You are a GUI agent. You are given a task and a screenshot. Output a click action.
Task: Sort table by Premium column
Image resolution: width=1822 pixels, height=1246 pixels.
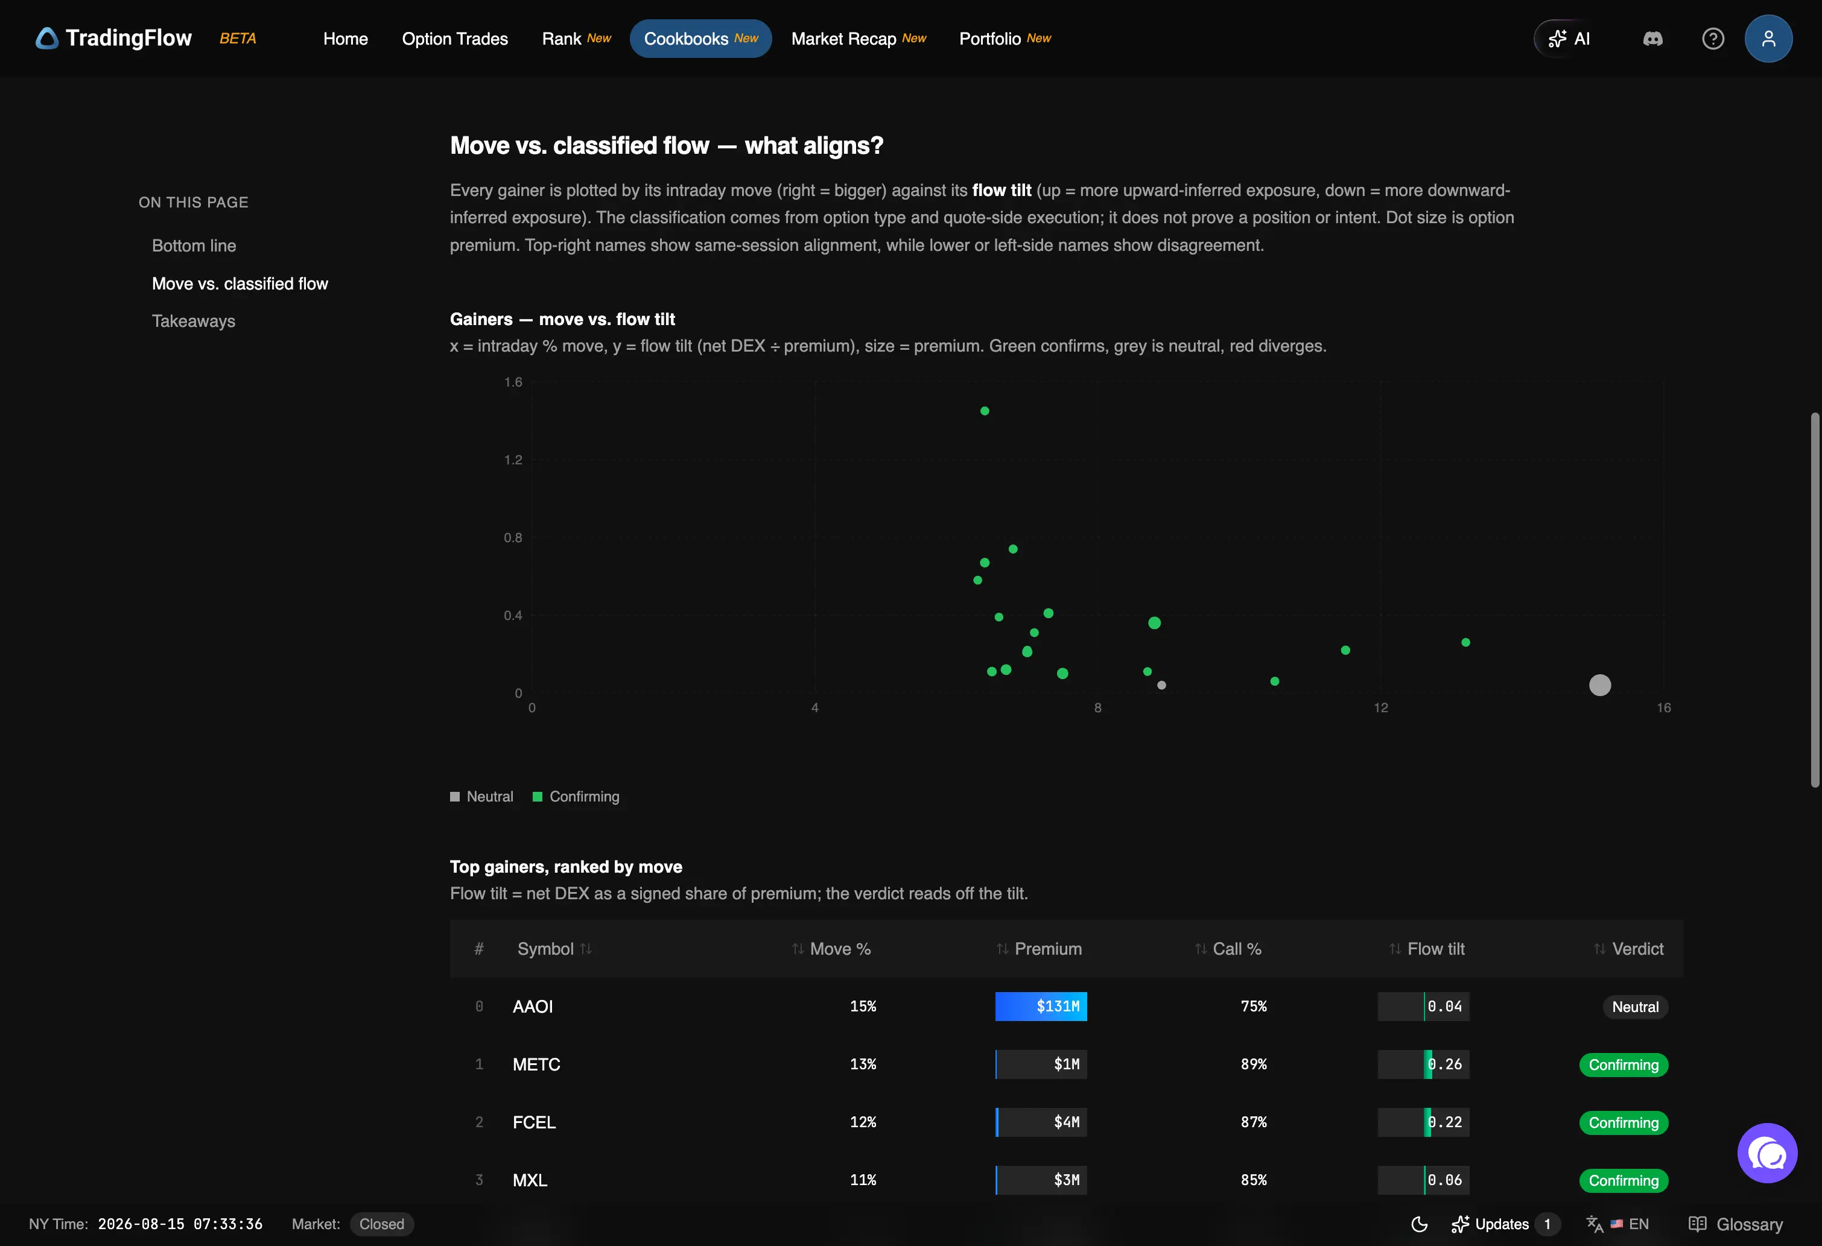[x=1039, y=949]
